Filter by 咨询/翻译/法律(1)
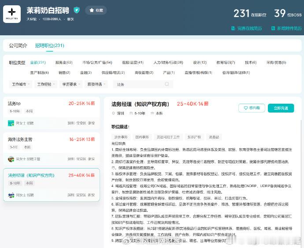 [x=236, y=73]
